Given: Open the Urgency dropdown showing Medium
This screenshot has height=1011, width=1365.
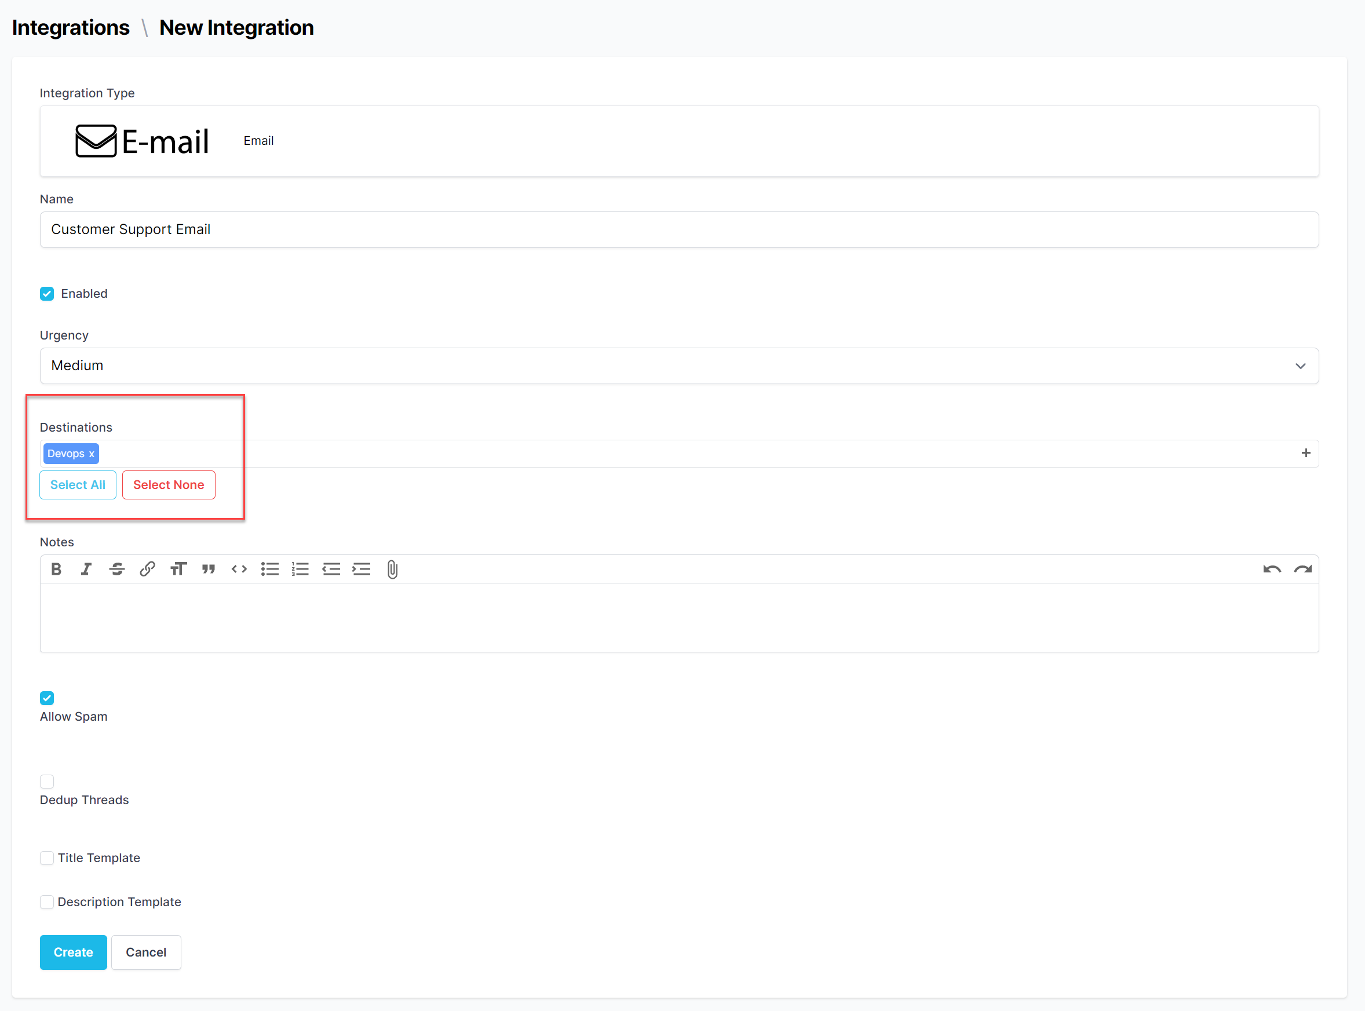Looking at the screenshot, I should click(x=679, y=366).
